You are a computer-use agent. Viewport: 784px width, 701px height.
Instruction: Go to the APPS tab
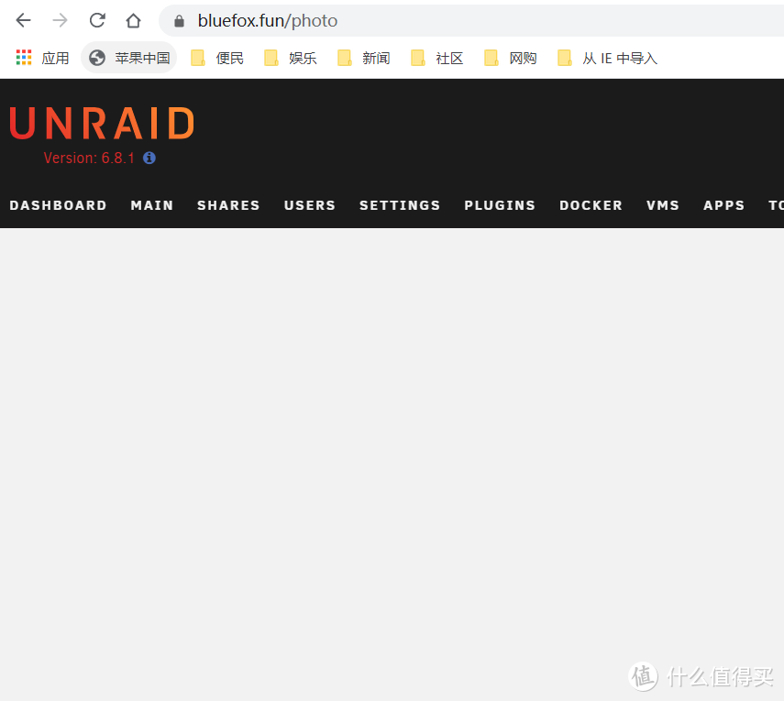coord(723,205)
